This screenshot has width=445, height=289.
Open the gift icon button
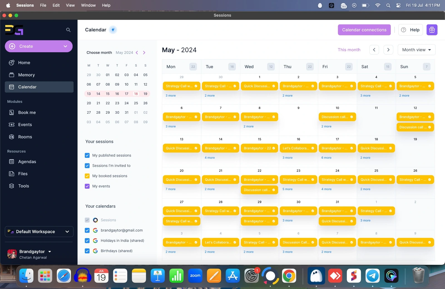(x=432, y=30)
